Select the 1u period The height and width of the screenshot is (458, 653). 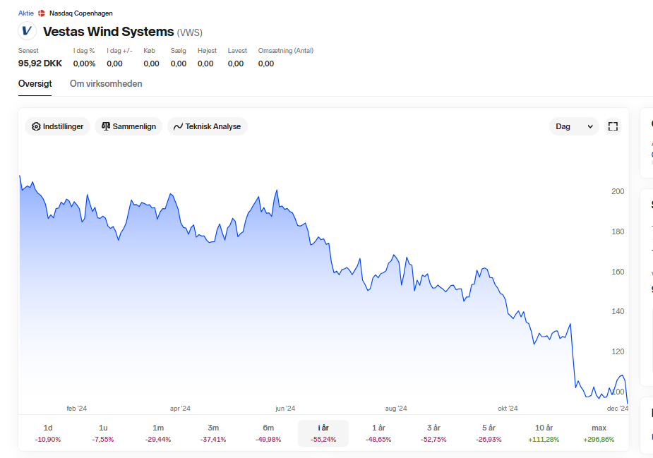103,433
